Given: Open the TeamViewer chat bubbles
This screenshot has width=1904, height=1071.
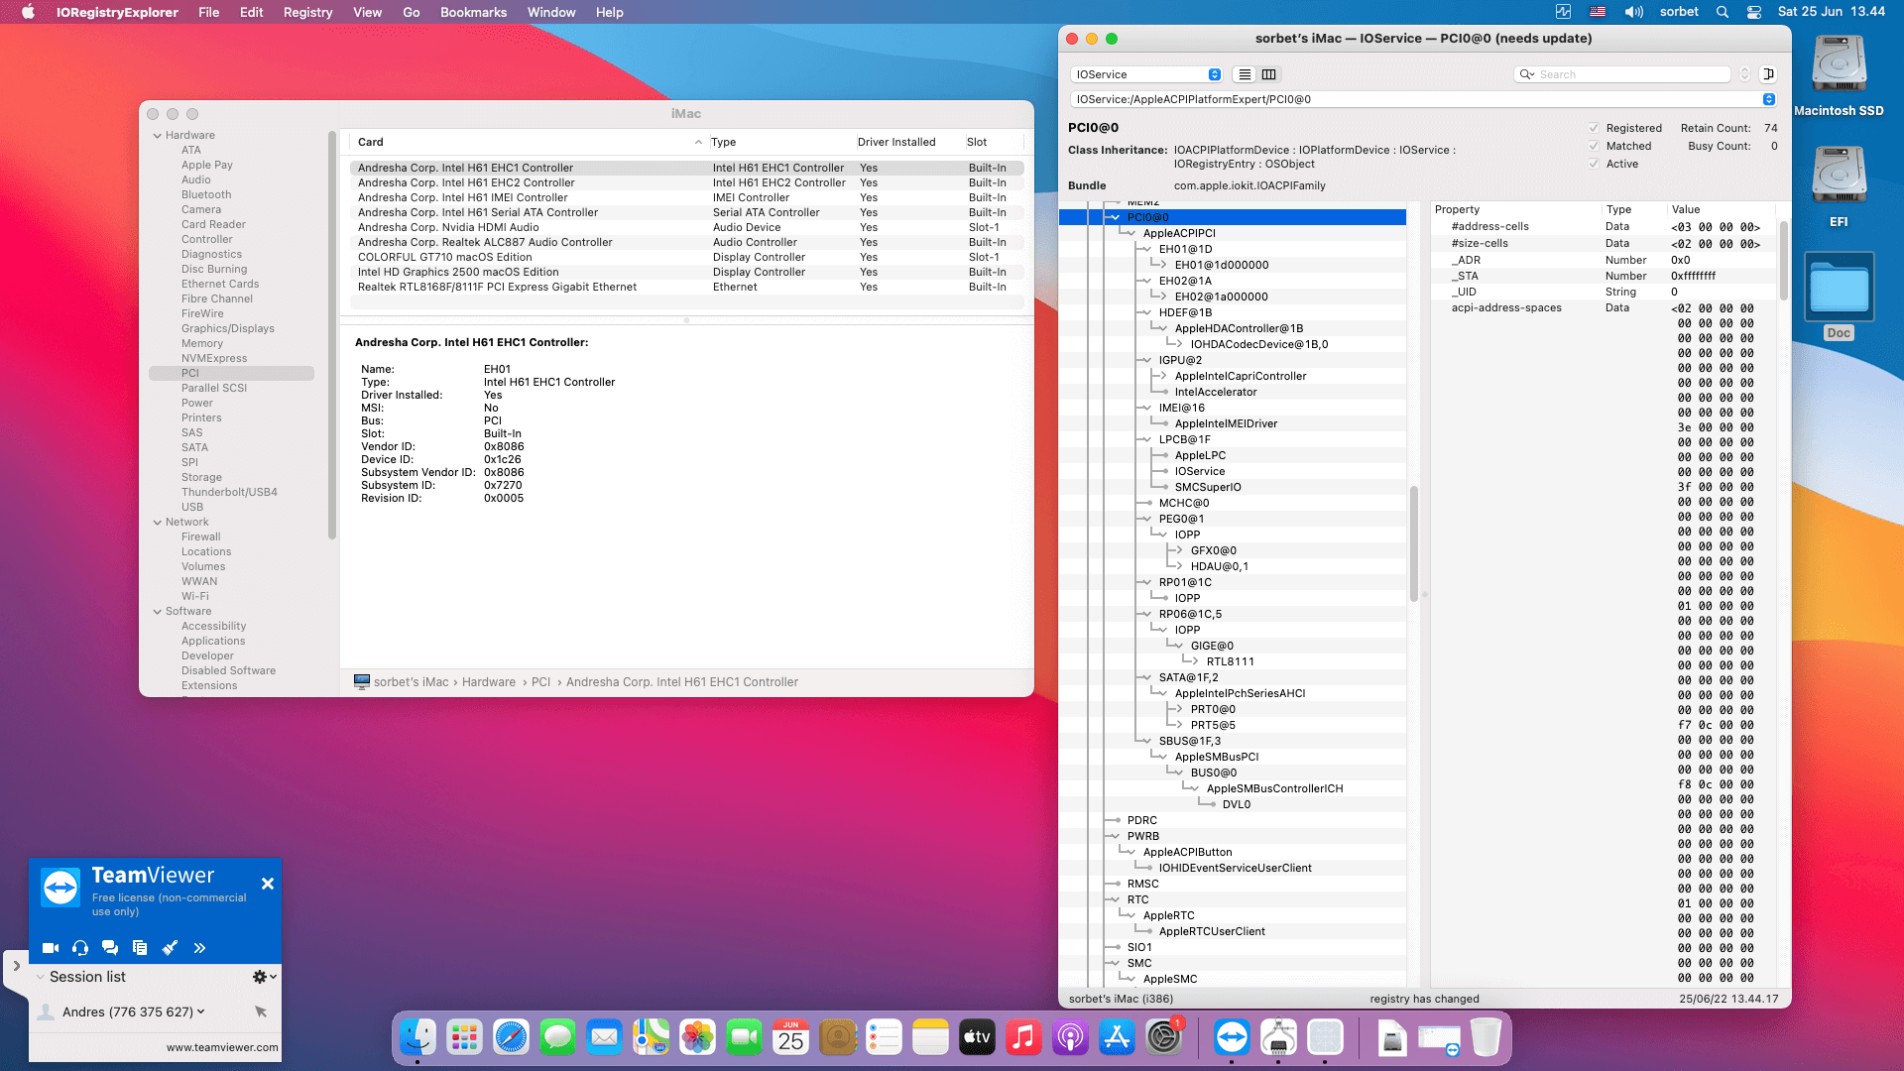Looking at the screenshot, I should [x=110, y=948].
